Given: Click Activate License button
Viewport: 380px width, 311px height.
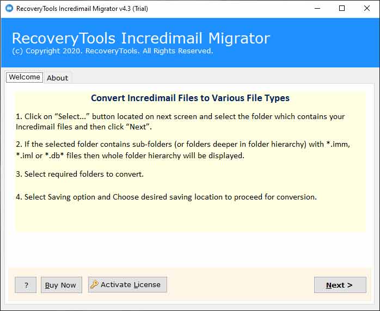Looking at the screenshot, I should (127, 284).
